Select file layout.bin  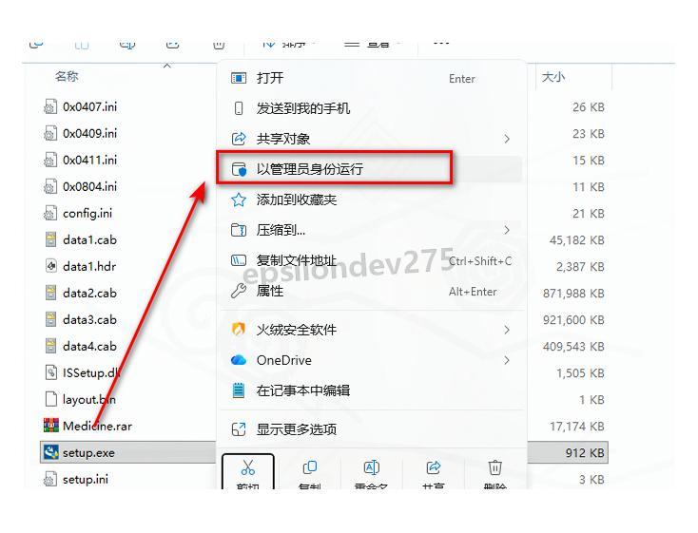click(x=89, y=400)
